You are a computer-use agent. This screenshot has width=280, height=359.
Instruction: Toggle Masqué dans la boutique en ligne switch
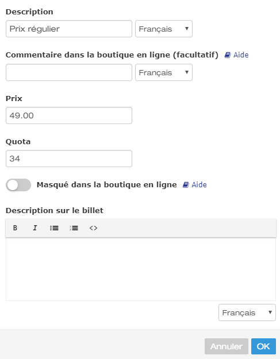pyautogui.click(x=18, y=185)
